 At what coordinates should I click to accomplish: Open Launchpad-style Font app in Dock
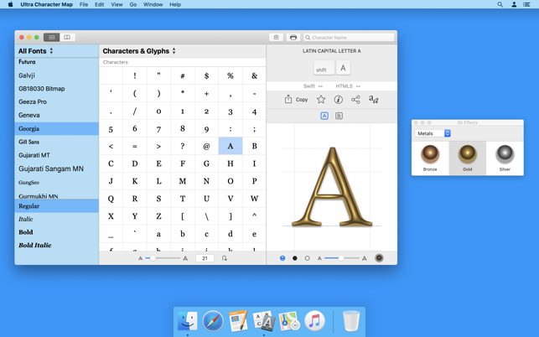tap(263, 321)
